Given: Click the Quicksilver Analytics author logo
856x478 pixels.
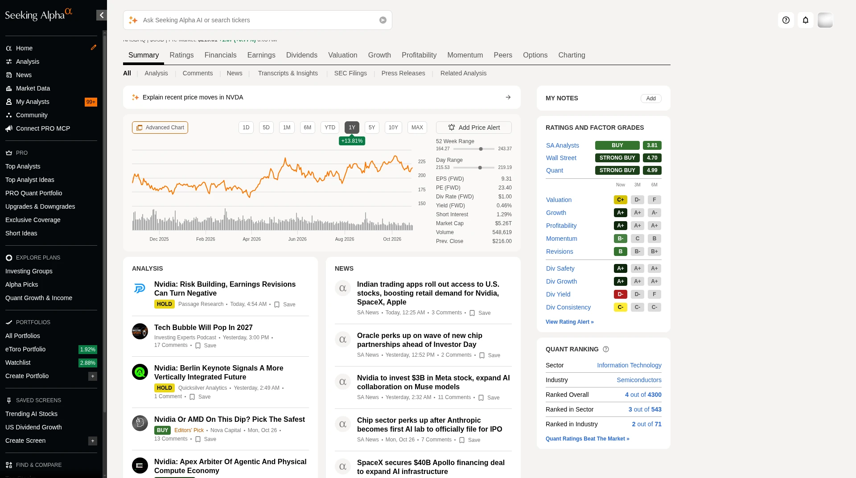Looking at the screenshot, I should pos(140,372).
